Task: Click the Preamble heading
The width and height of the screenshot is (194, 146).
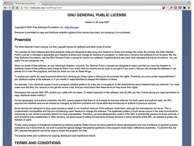Action: point(23,39)
